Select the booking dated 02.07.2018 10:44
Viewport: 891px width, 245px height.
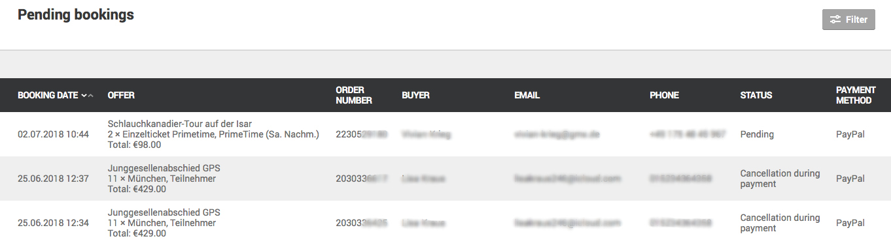[x=445, y=134]
